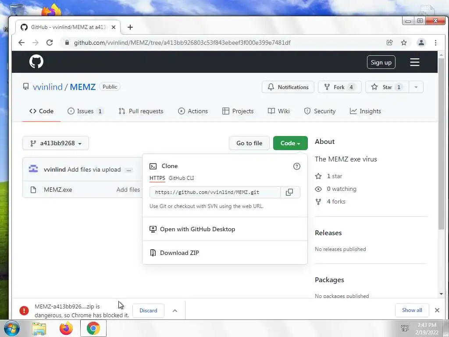The width and height of the screenshot is (449, 337).
Task: Click the MEMZ.exe file icon
Action: (x=33, y=190)
